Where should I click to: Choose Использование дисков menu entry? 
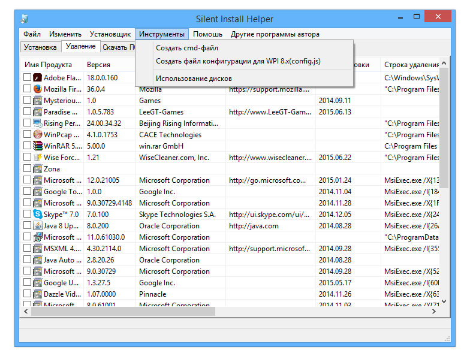pyautogui.click(x=244, y=79)
